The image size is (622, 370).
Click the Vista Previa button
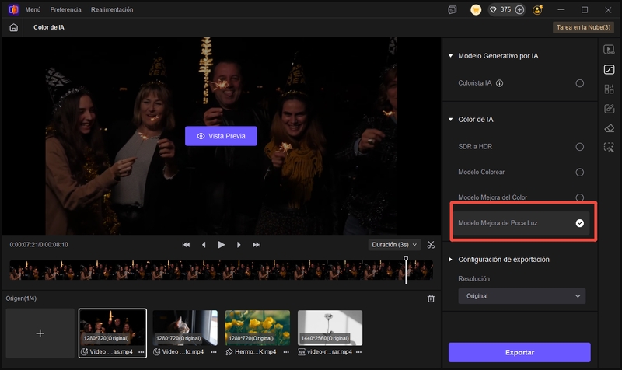tap(221, 135)
